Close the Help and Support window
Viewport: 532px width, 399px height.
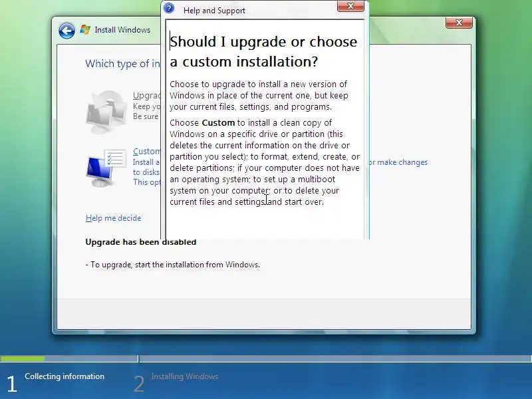pyautogui.click(x=350, y=6)
